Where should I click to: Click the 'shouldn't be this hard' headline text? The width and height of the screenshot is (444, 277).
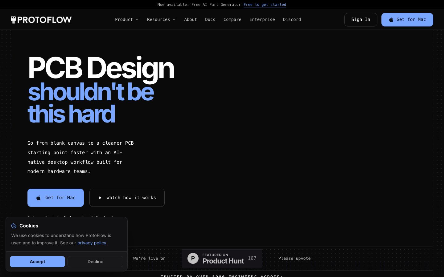tap(91, 103)
